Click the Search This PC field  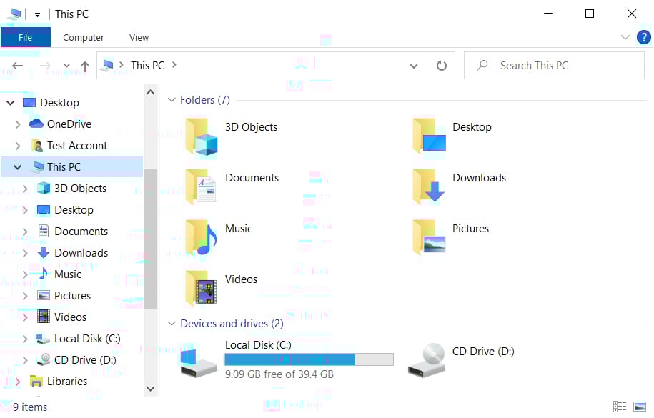pyautogui.click(x=554, y=66)
